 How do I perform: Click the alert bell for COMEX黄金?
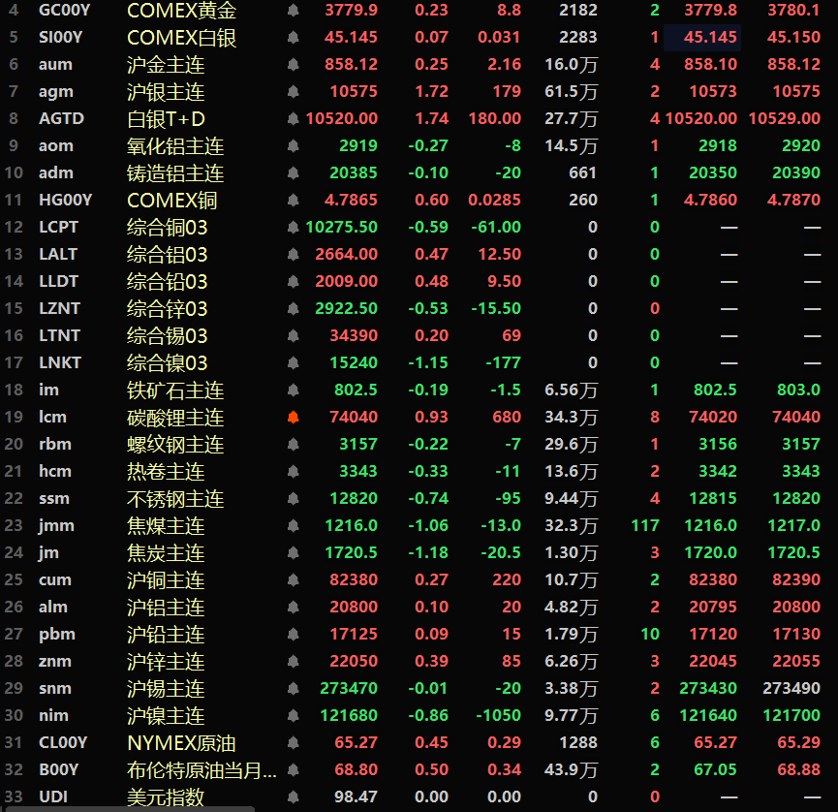tap(293, 11)
